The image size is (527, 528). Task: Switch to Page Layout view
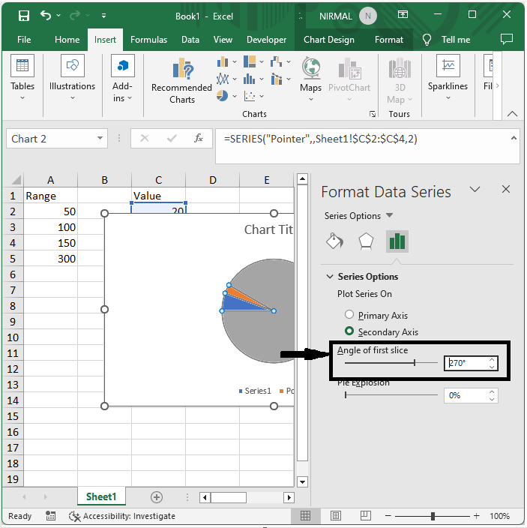(x=336, y=515)
